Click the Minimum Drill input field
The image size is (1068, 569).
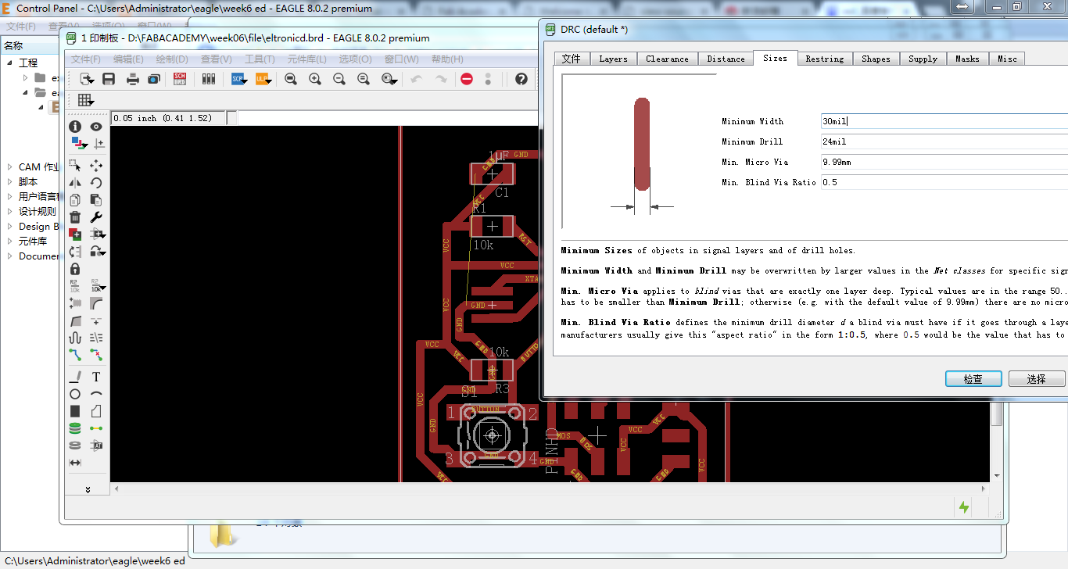(944, 141)
